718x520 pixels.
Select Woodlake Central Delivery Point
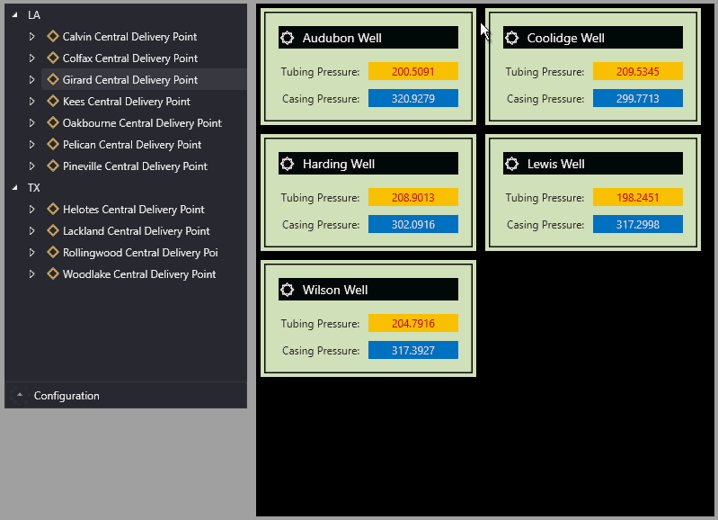[x=139, y=274]
